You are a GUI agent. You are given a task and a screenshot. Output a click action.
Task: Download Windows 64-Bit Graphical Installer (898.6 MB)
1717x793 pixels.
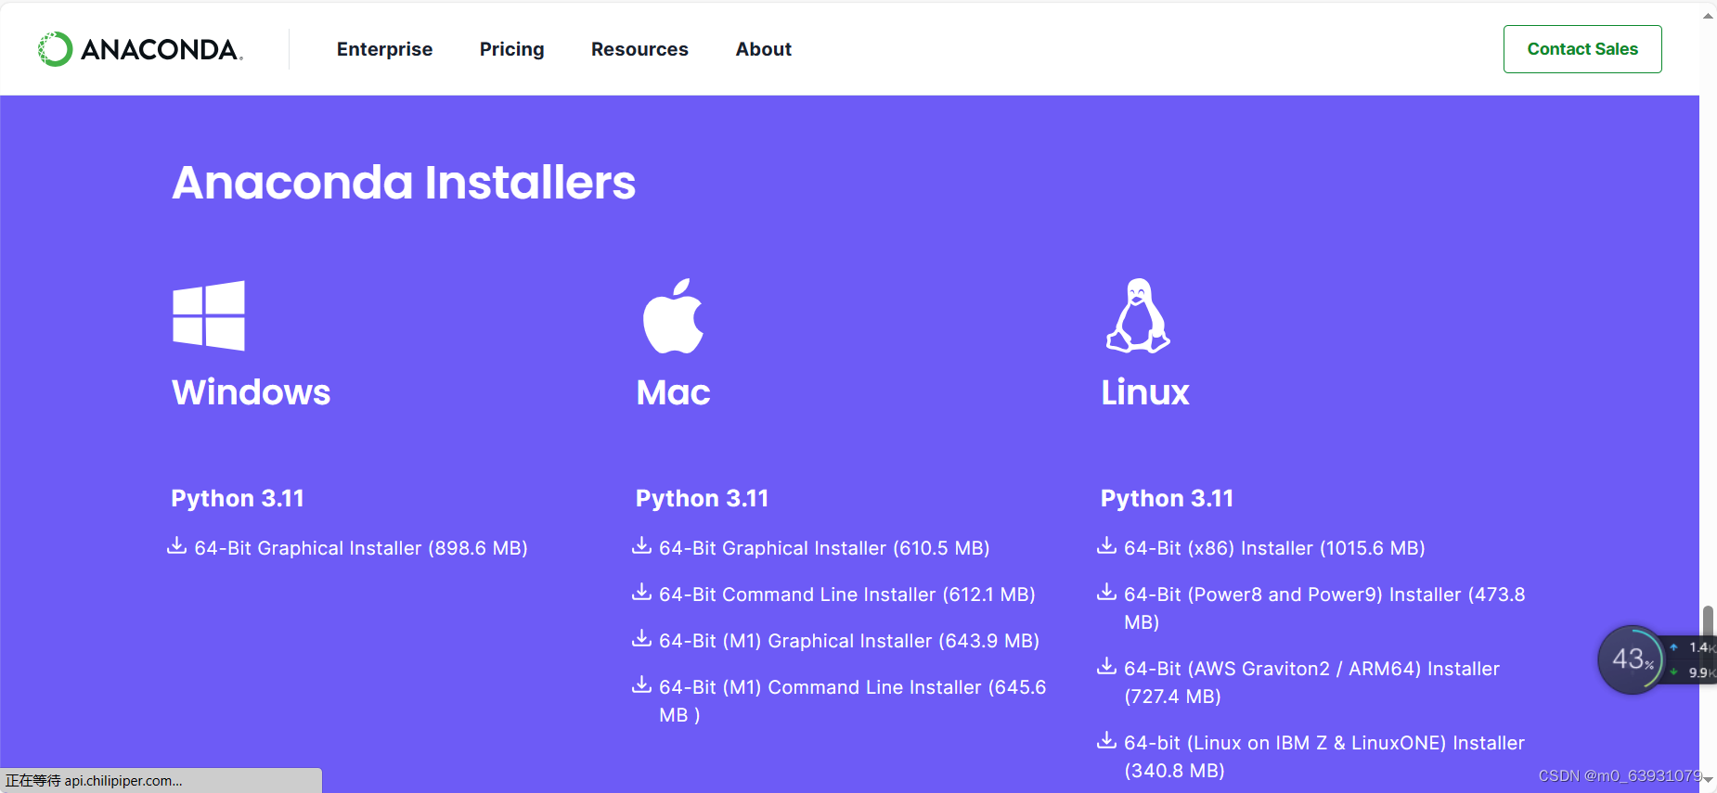(361, 548)
